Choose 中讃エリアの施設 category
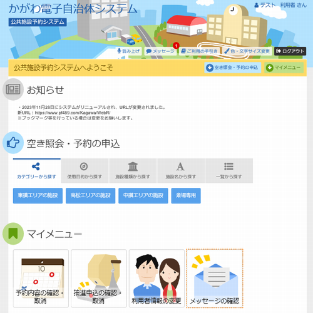 coord(143,195)
